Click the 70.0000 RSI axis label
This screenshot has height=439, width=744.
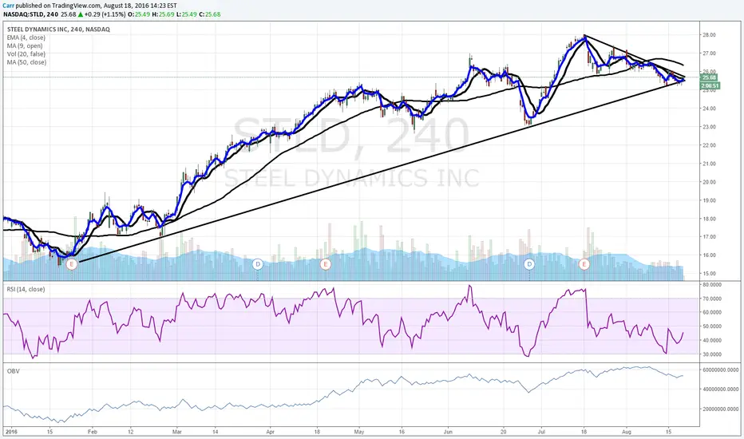point(712,299)
